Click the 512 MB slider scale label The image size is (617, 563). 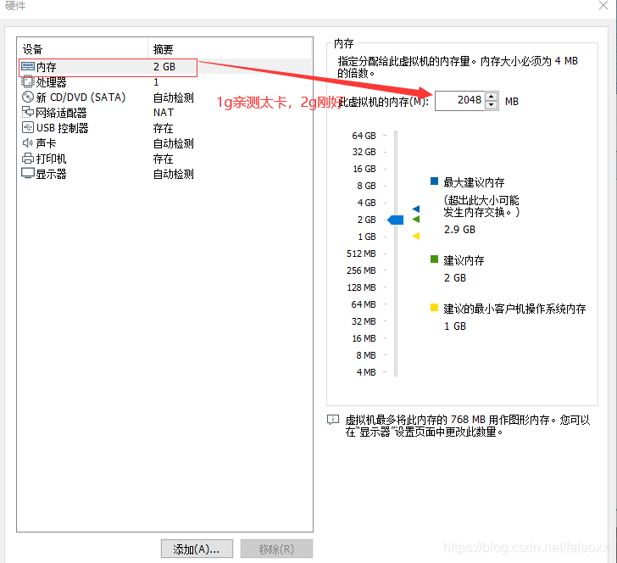[361, 254]
